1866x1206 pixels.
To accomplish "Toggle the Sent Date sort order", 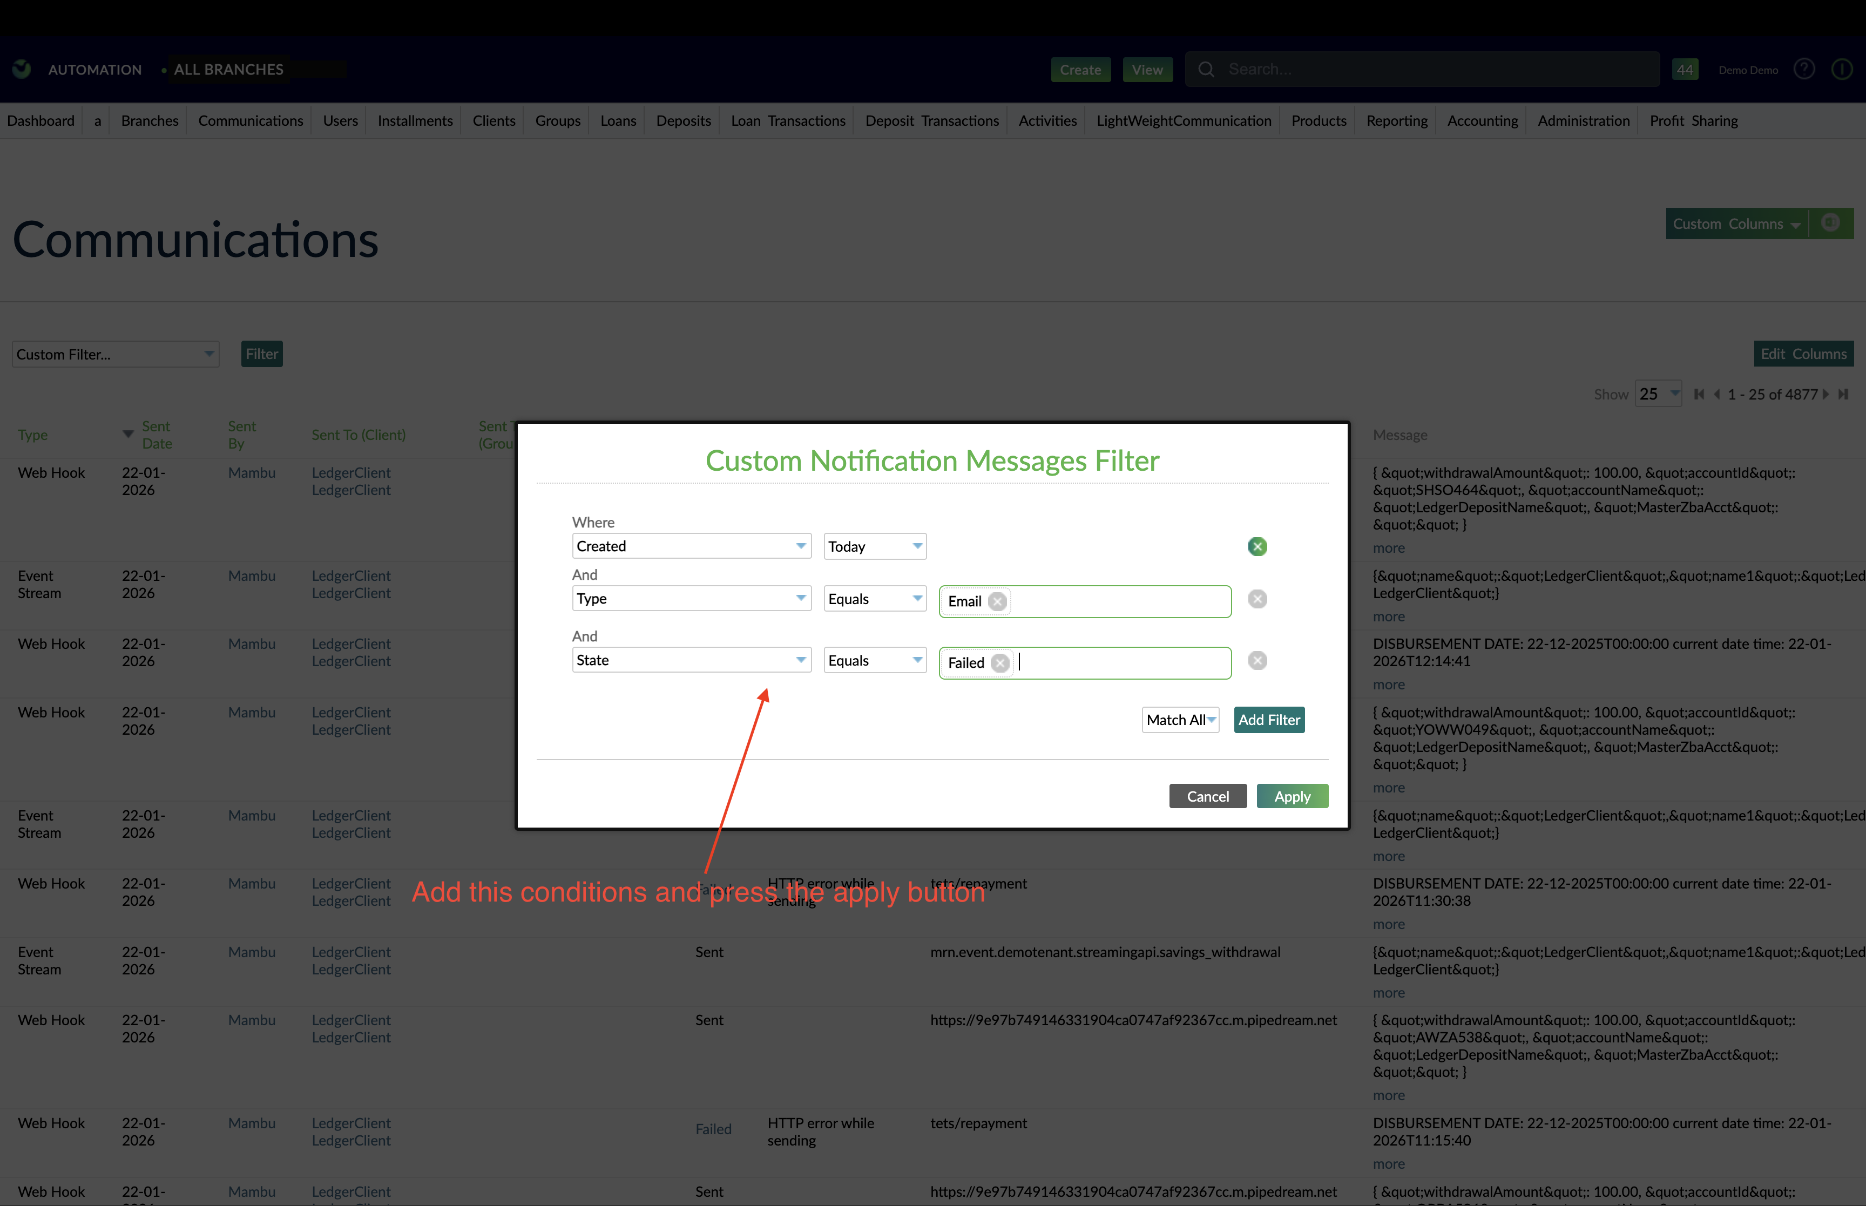I will pos(127,433).
